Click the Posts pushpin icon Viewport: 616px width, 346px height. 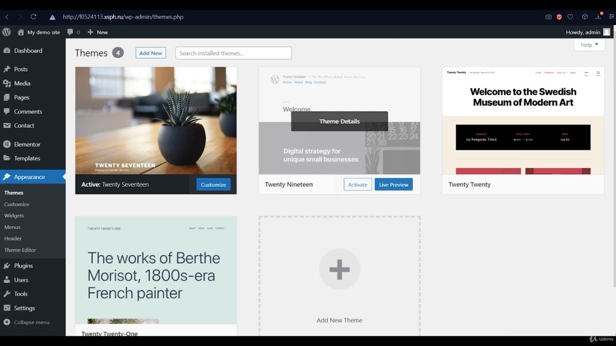[x=7, y=69]
